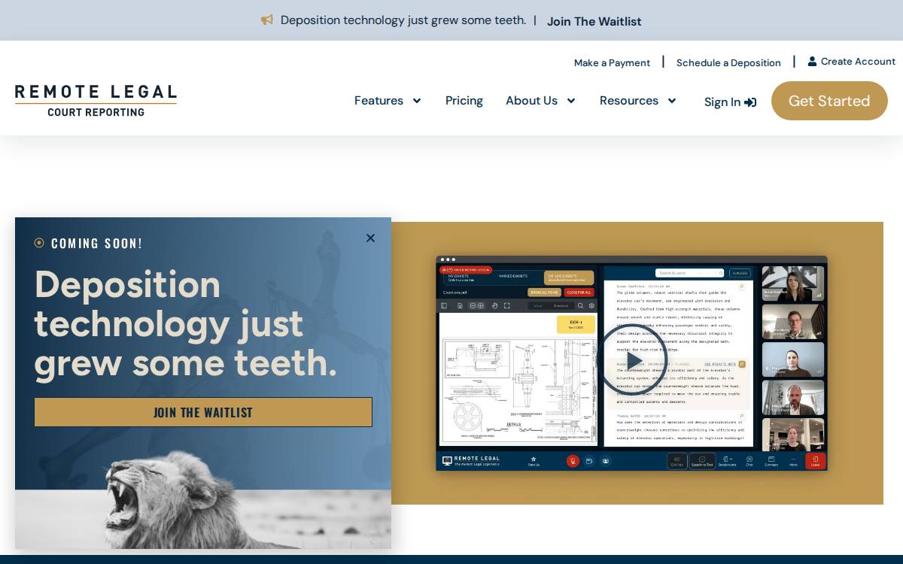Open Join The Waitlist link in top banner
This screenshot has width=903, height=564.
[594, 21]
